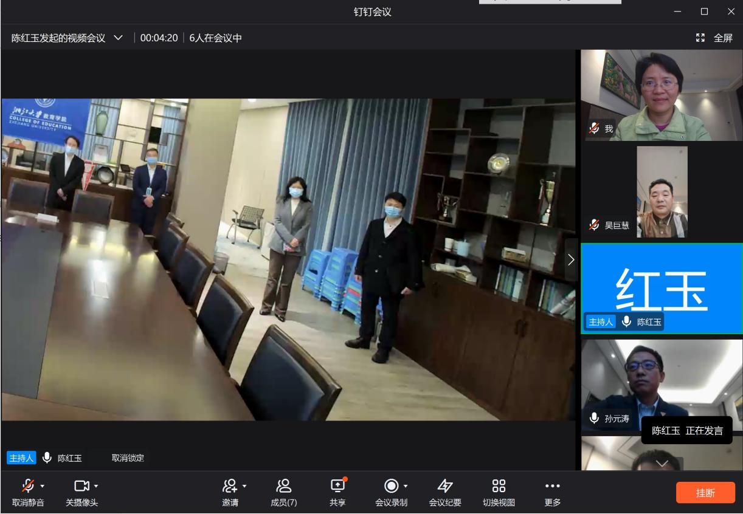The height and width of the screenshot is (514, 743).
Task: Hang up the call (挂断)
Action: [x=705, y=493]
